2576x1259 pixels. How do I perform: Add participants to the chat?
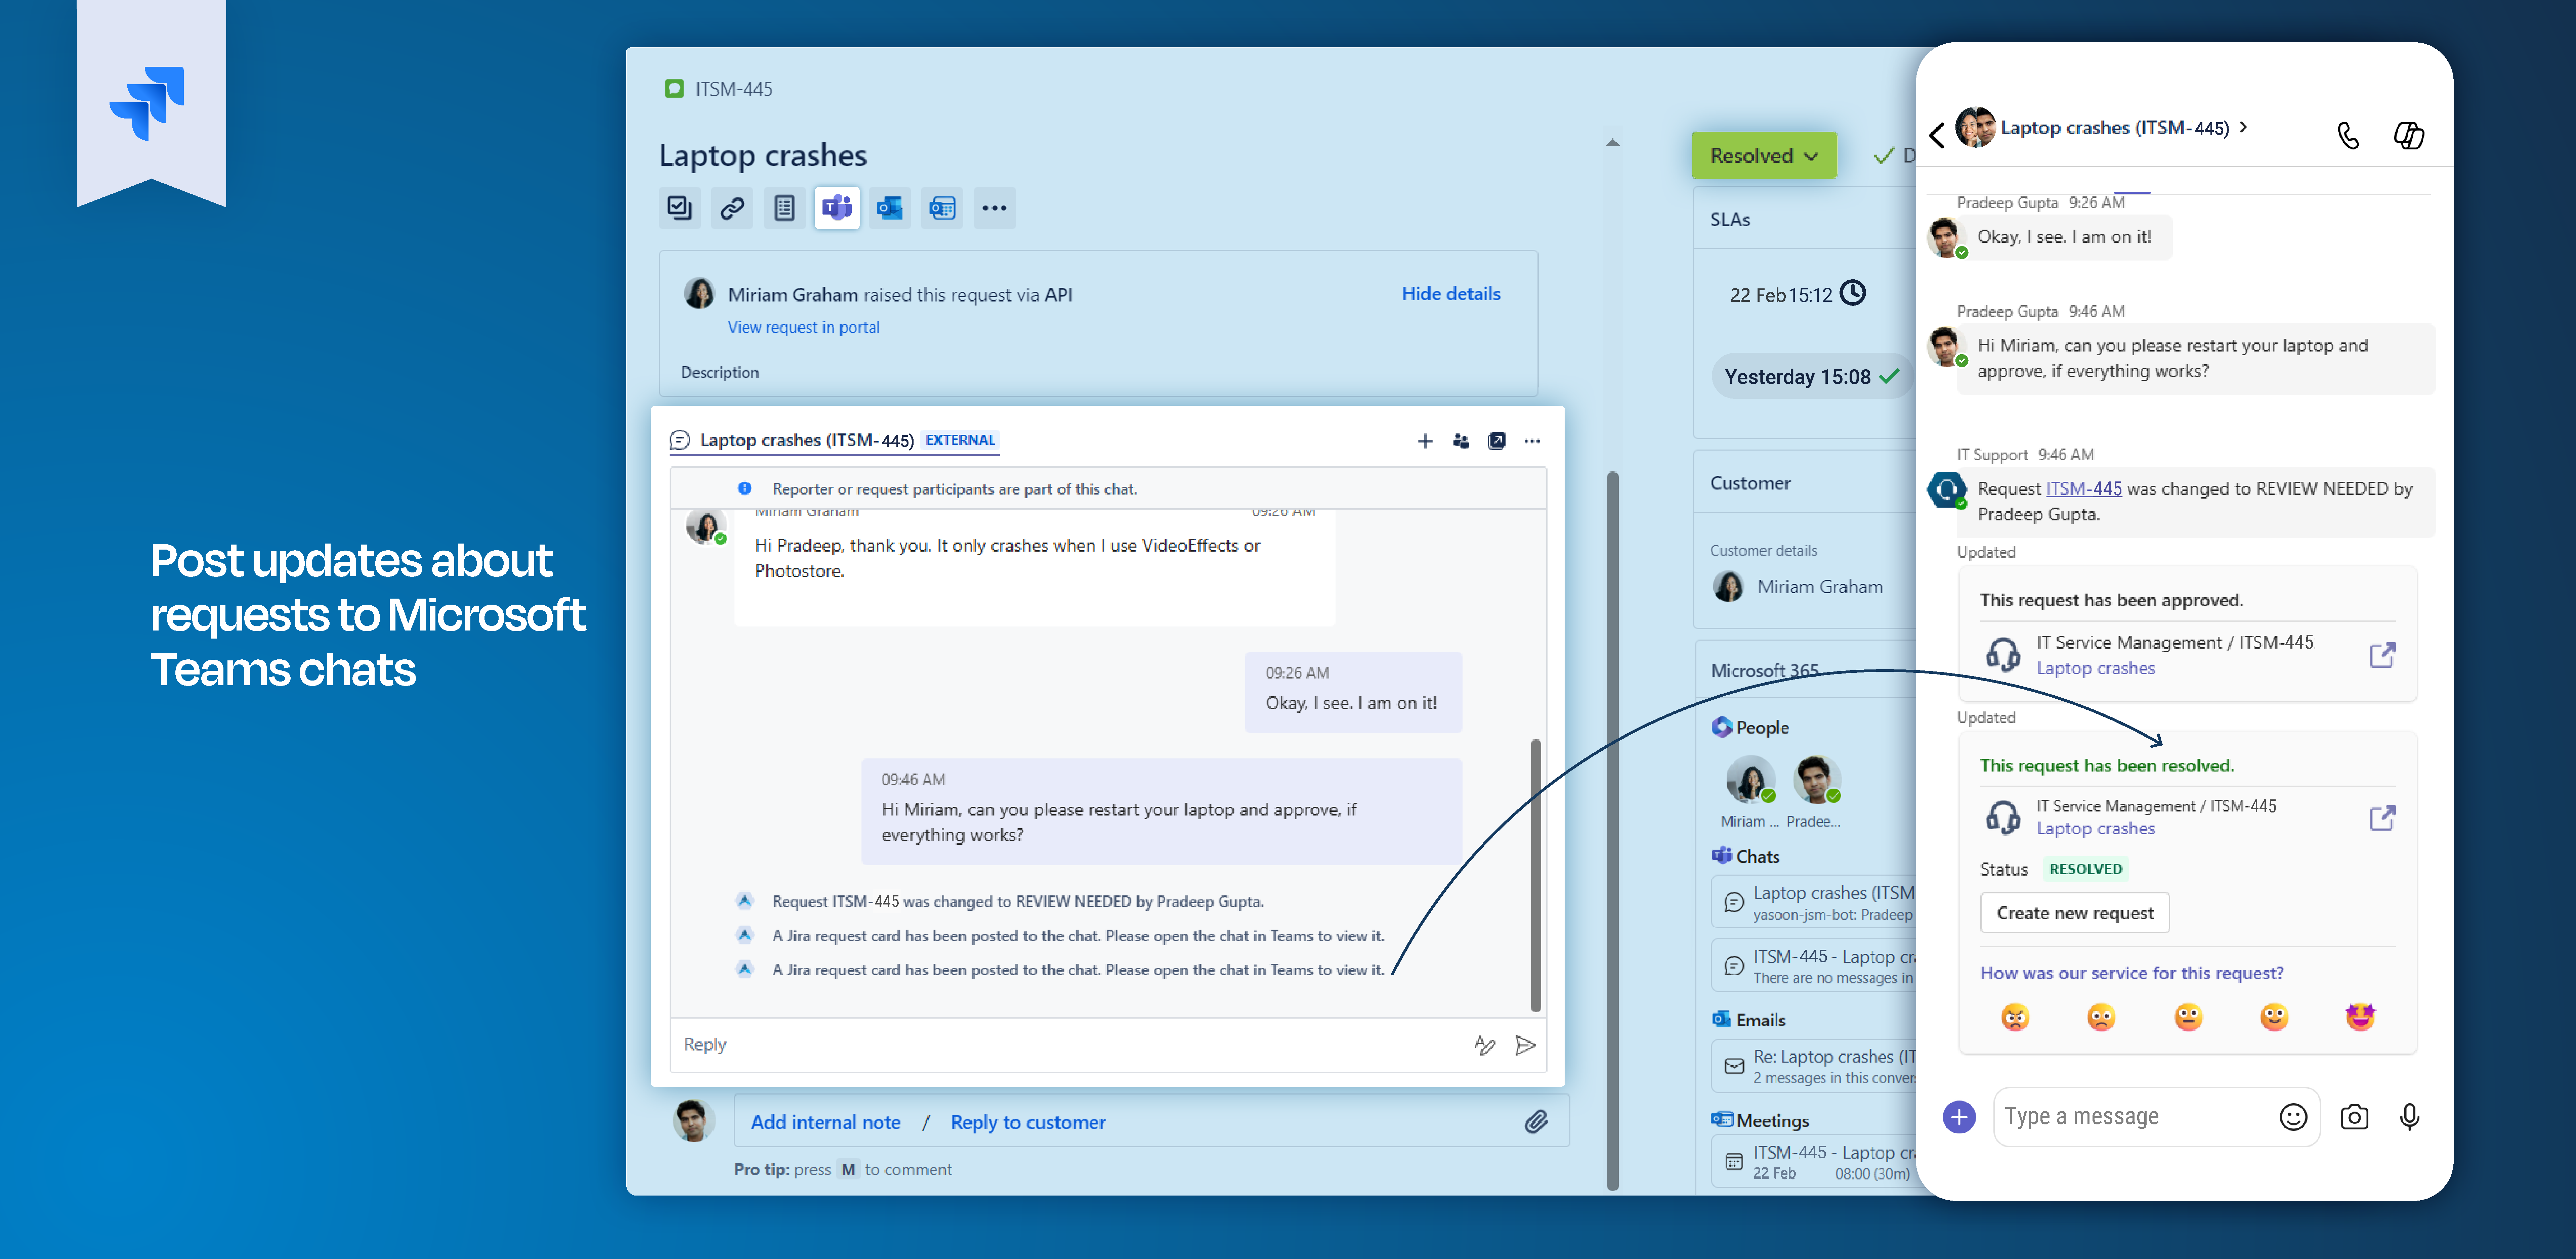(x=1461, y=440)
